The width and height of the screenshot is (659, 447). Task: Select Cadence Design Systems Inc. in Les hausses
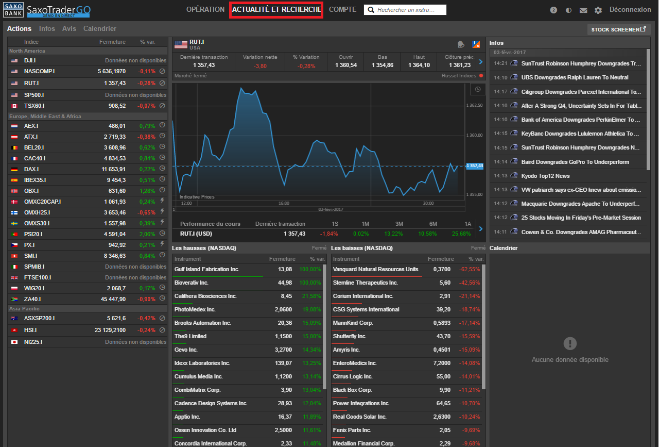(247, 404)
